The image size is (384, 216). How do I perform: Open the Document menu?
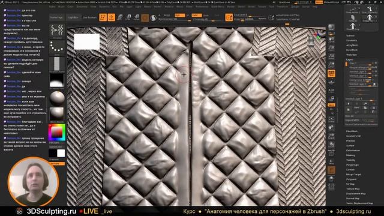tap(82, 7)
